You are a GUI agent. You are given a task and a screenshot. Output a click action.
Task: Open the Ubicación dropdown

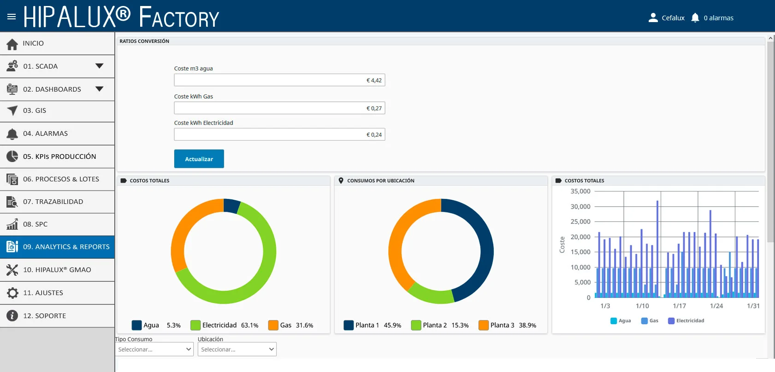click(x=237, y=349)
